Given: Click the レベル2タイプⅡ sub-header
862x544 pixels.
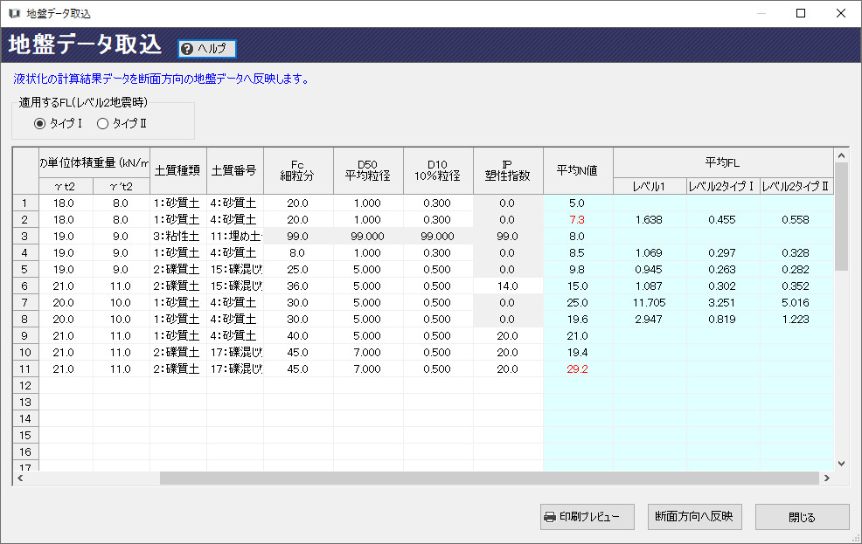Looking at the screenshot, I should click(796, 186).
